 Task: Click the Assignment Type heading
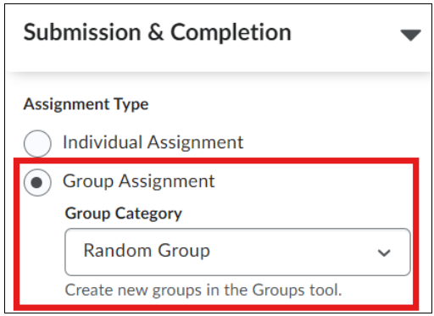(86, 104)
